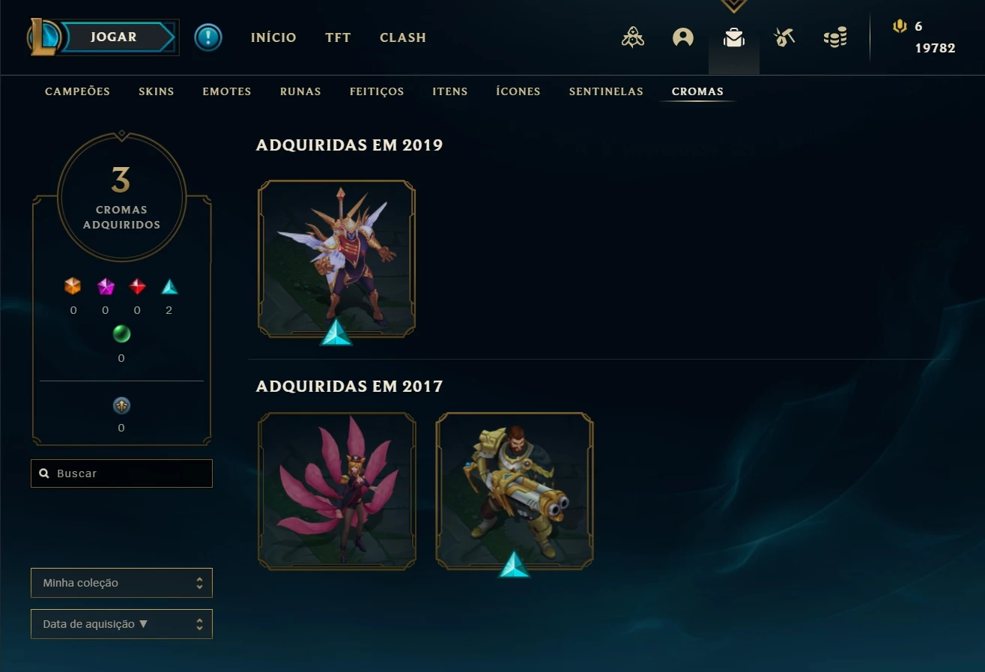Viewport: 985px width, 672px height.
Task: Open the Store coins icon
Action: 835,37
